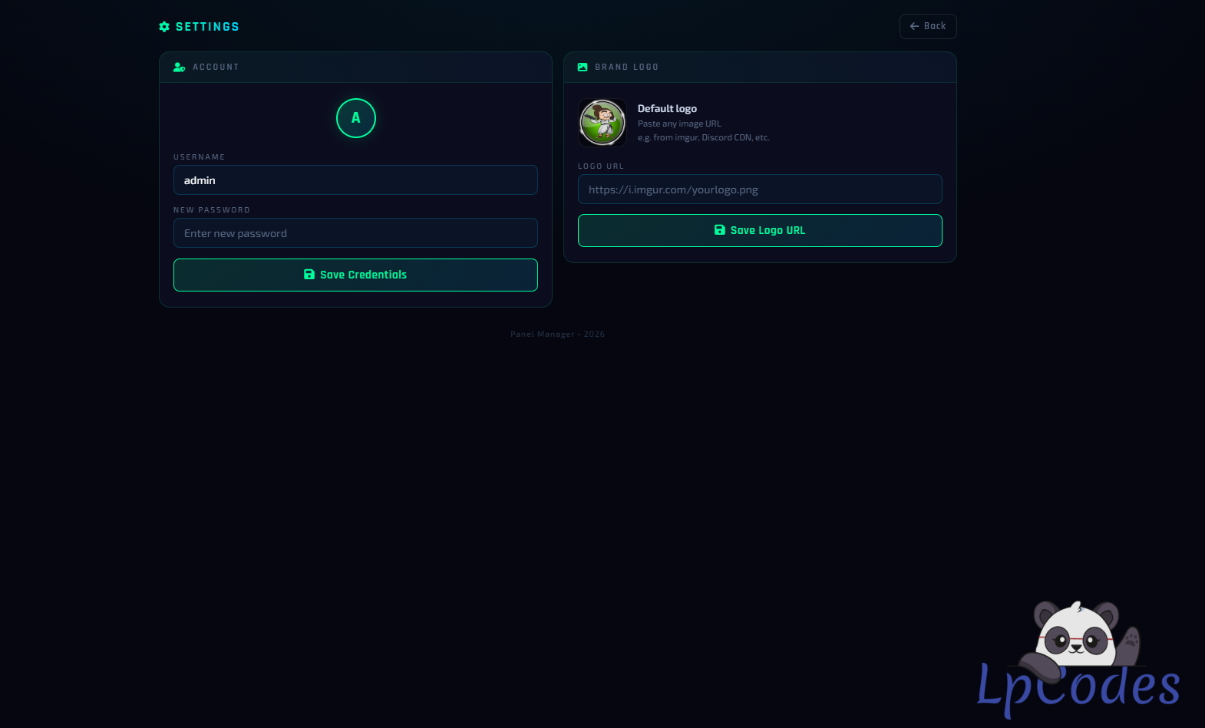Select the circular 'A' avatar
This screenshot has height=728, width=1205.
pos(355,118)
